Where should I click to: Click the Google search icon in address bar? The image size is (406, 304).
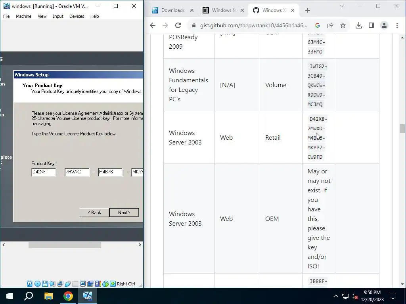tap(318, 25)
